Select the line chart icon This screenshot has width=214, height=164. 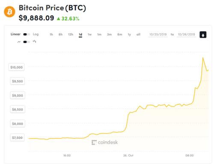(19, 42)
